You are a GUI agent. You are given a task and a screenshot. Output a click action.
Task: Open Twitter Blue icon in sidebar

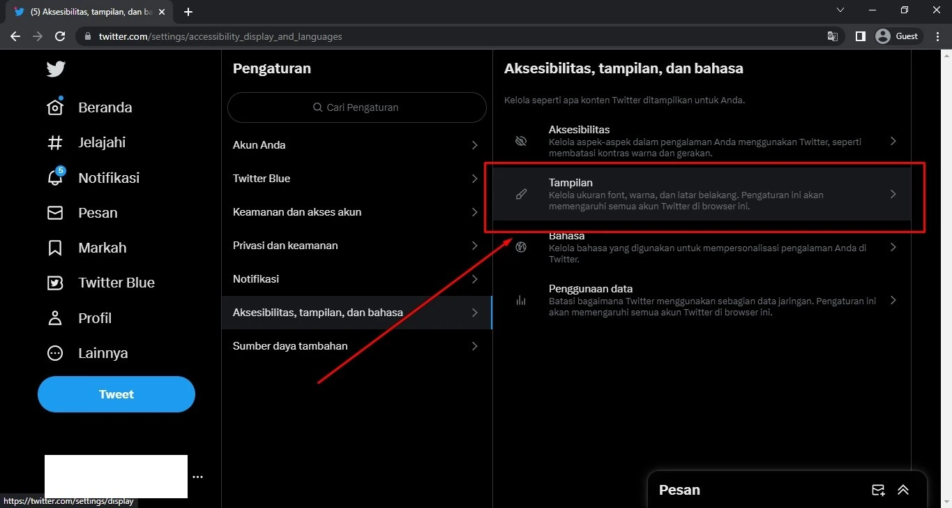[55, 283]
